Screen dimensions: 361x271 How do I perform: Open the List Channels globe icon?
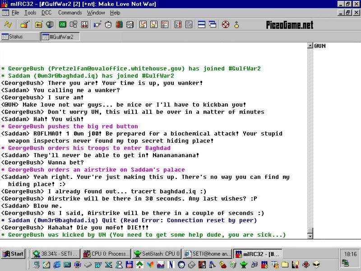50,24
